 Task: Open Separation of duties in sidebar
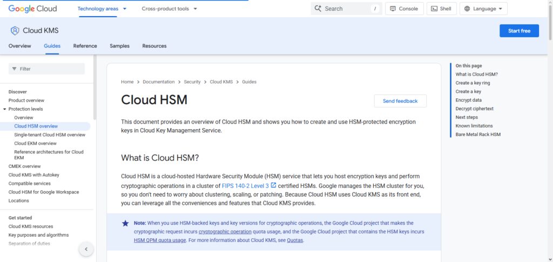[29, 244]
